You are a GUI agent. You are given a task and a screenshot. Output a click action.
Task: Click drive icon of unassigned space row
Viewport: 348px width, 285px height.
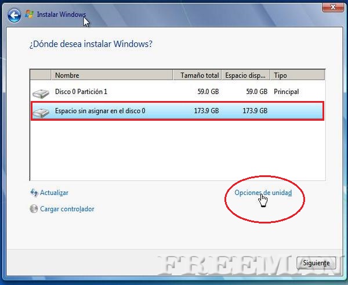[41, 113]
